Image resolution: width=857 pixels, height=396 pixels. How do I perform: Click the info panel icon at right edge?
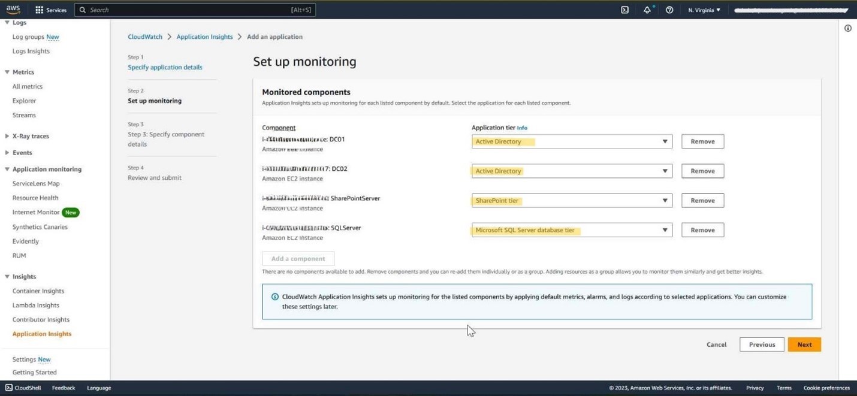click(x=848, y=28)
